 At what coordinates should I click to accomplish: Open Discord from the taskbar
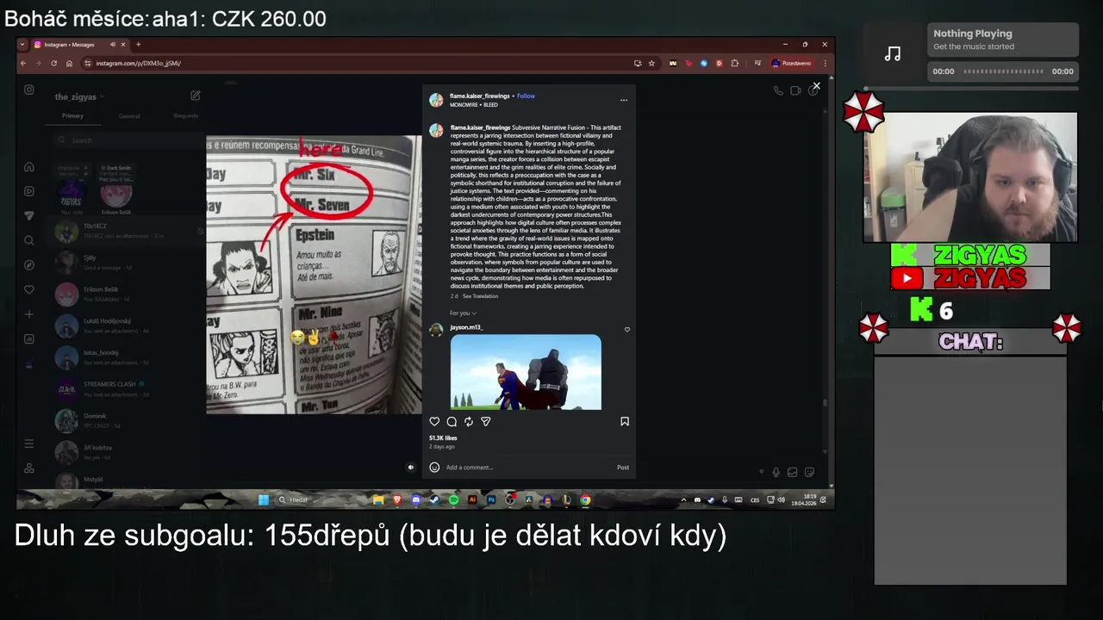point(416,499)
